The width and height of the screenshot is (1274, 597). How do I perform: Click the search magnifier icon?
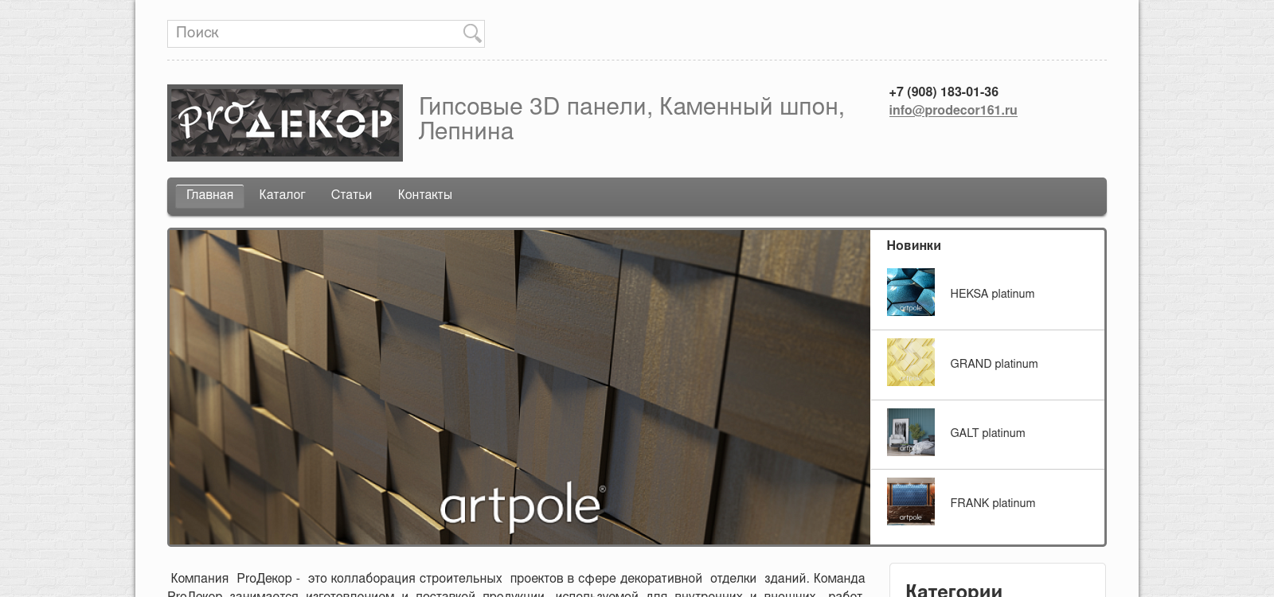point(472,33)
